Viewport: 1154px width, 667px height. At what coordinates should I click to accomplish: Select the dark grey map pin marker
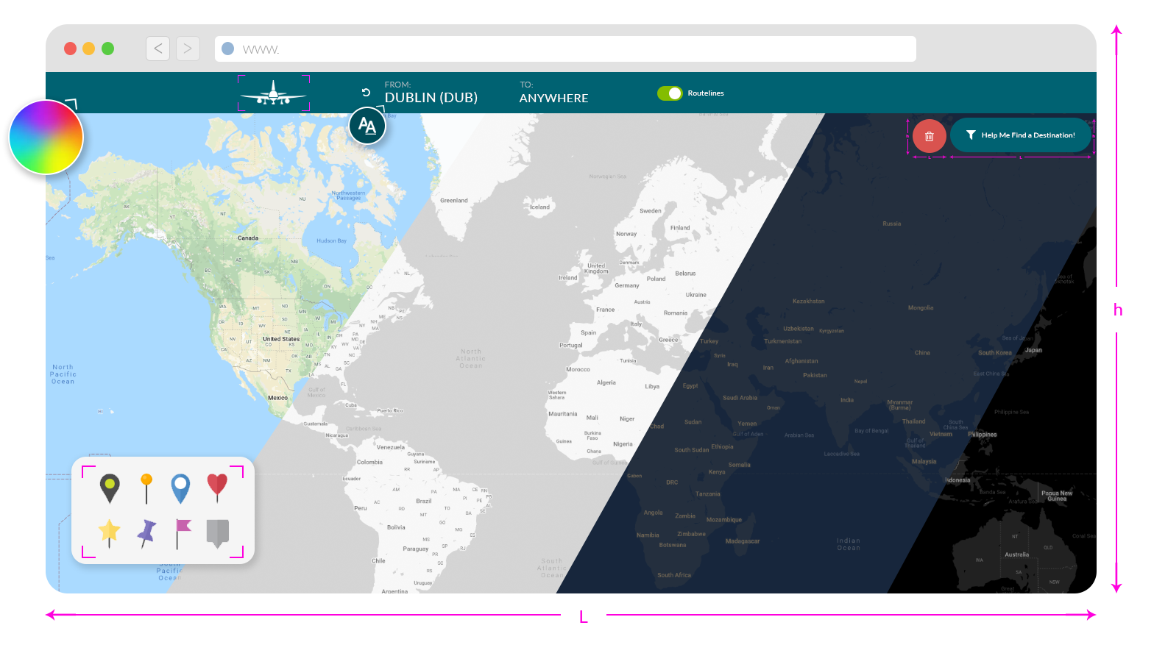click(110, 488)
